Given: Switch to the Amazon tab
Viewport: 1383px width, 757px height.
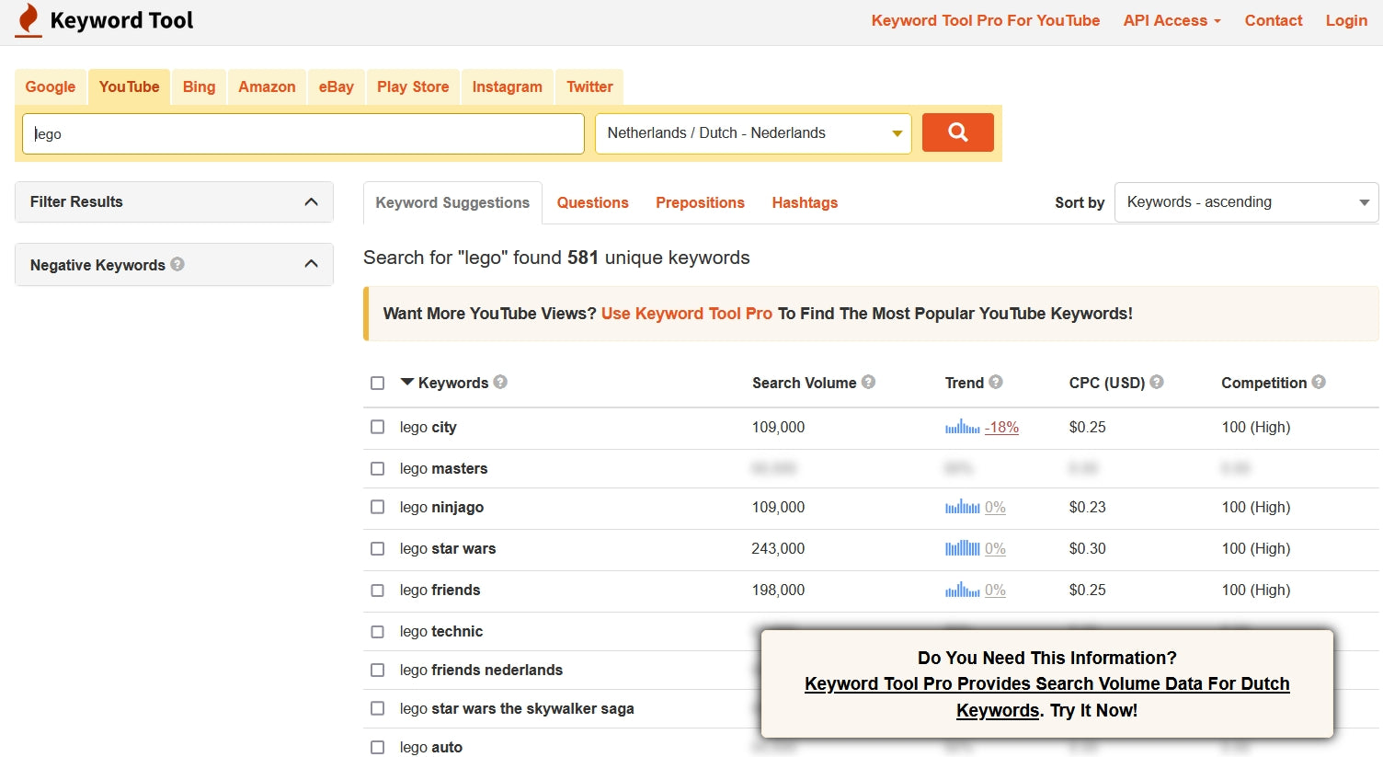Looking at the screenshot, I should (267, 86).
